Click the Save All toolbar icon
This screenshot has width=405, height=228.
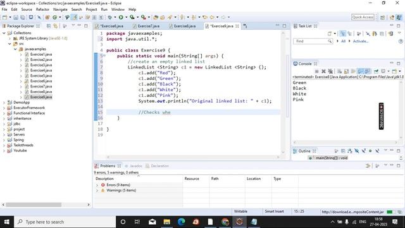pos(23,17)
